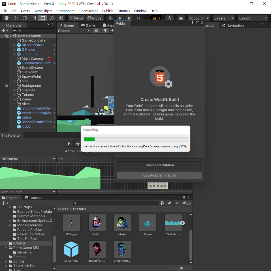Viewport: 271px width, 271px height.
Task: Open Package Manager notification dropdown icon
Action: pyautogui.click(x=156, y=18)
